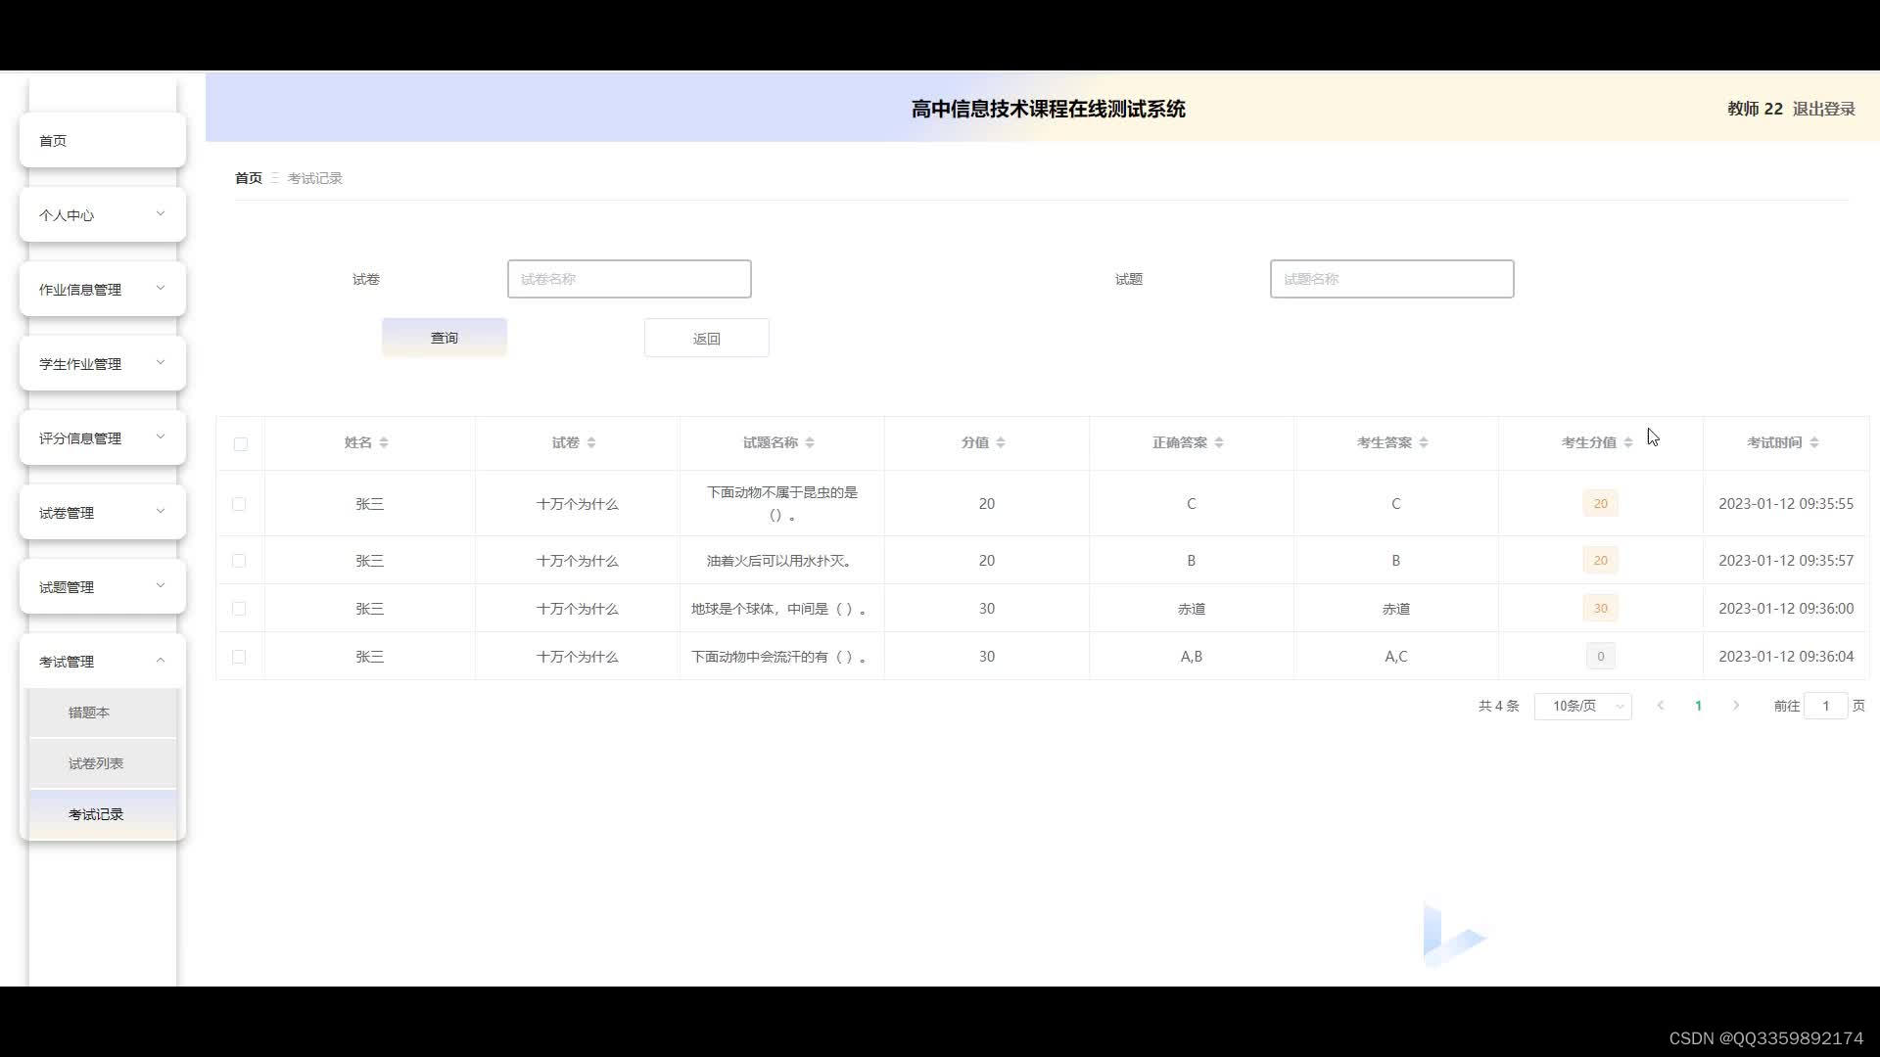Viewport: 1880px width, 1057px height.
Task: Check the row for 下面动物不属于昆虫的是
Action: [239, 504]
